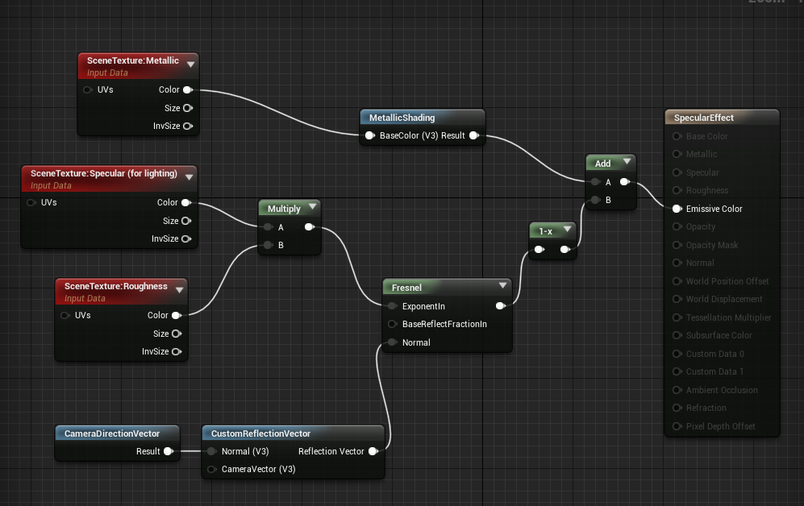Image resolution: width=804 pixels, height=506 pixels.
Task: Click the A input pin on the Multiply node
Action: [267, 227]
